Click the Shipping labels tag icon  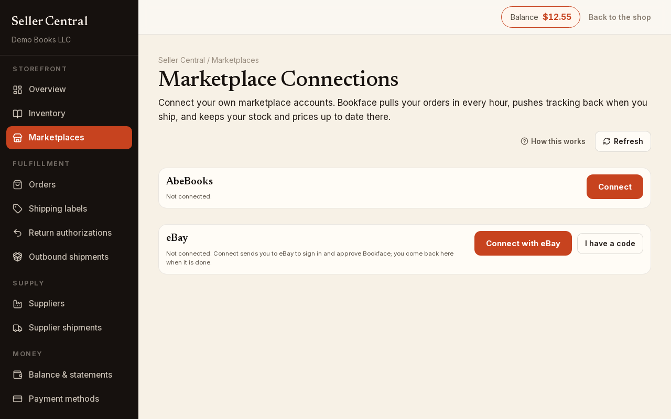tap(17, 209)
